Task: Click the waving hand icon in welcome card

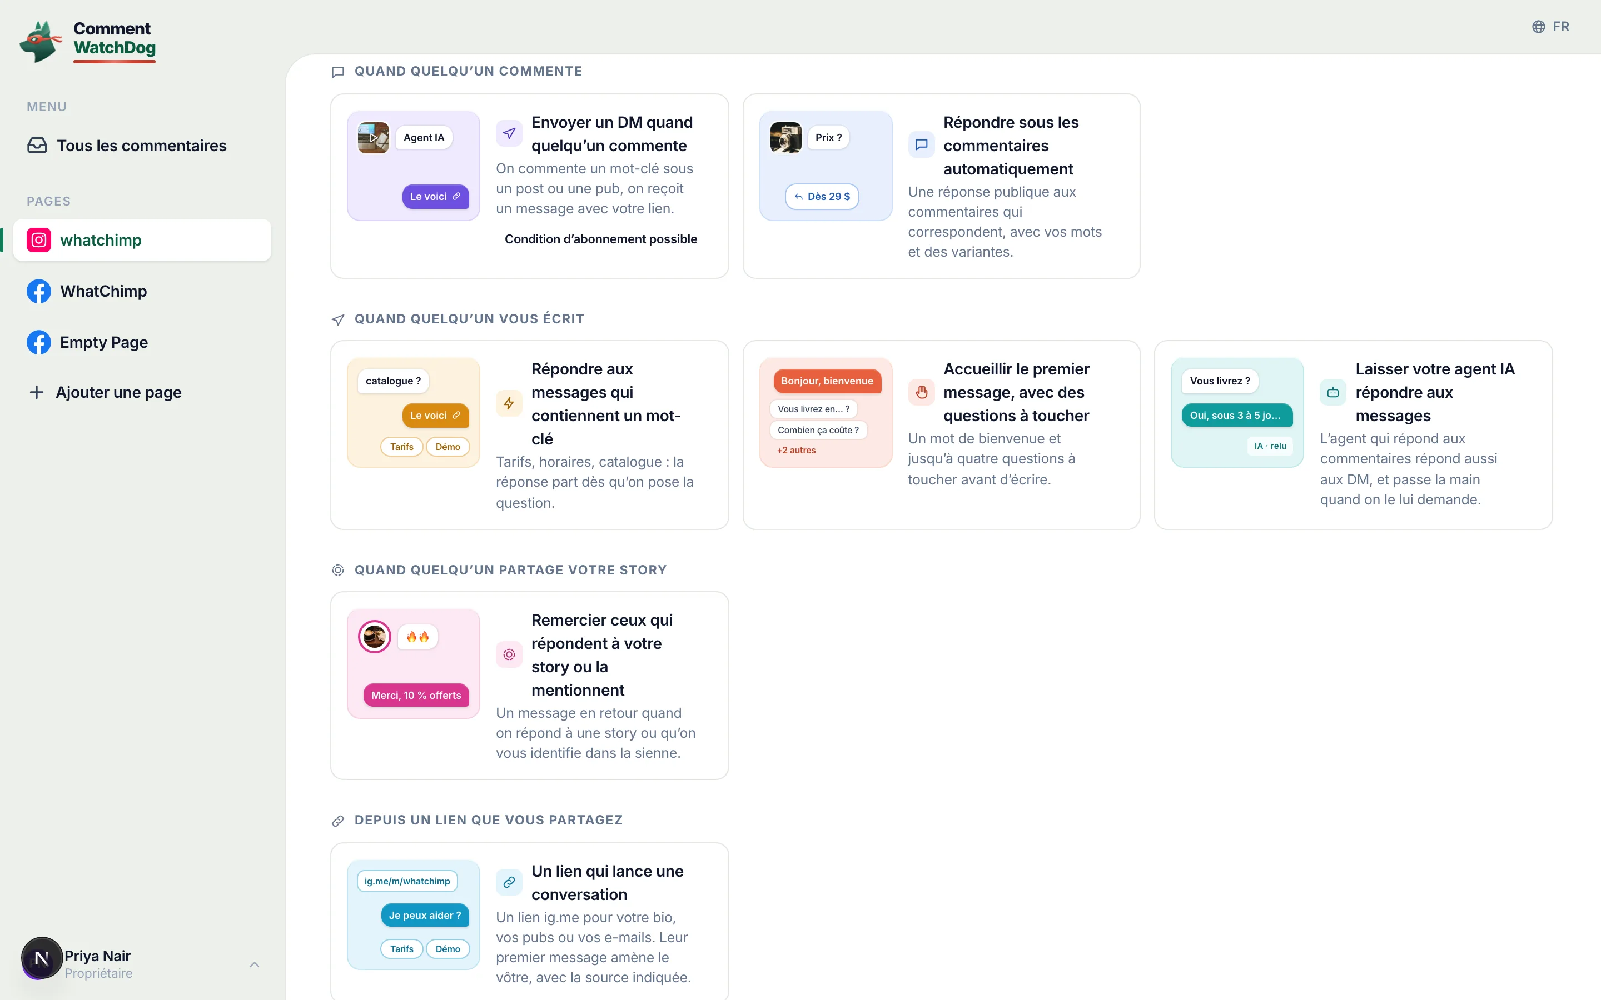Action: tap(921, 392)
